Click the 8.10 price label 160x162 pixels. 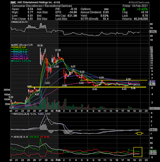point(82,72)
